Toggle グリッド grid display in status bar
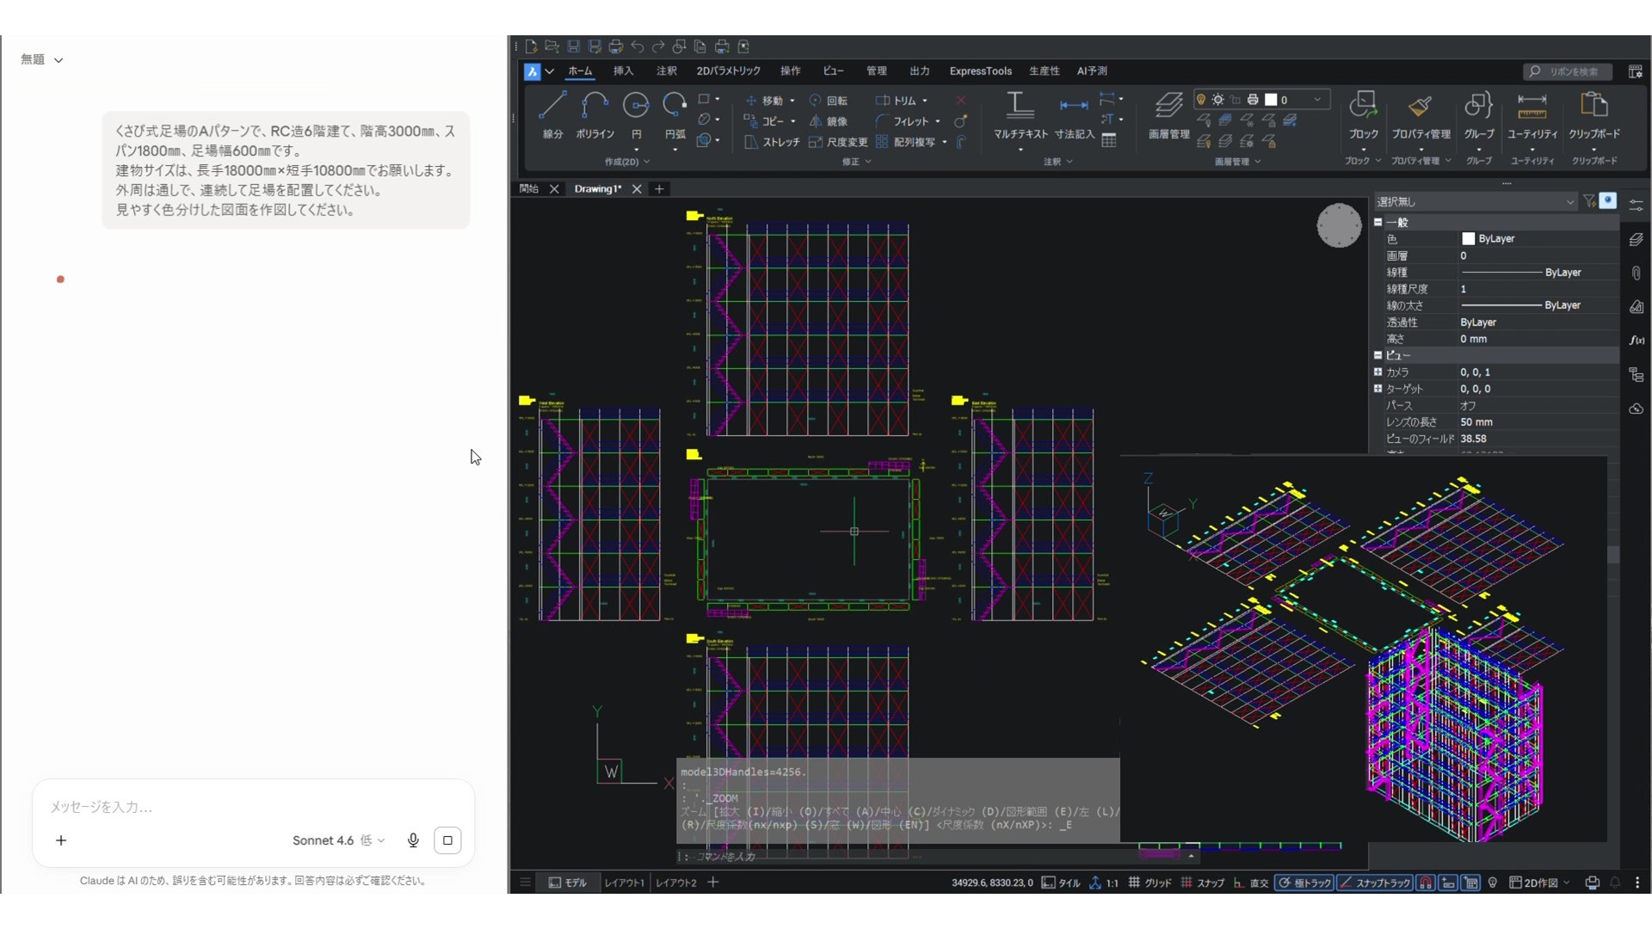 pyautogui.click(x=1150, y=883)
